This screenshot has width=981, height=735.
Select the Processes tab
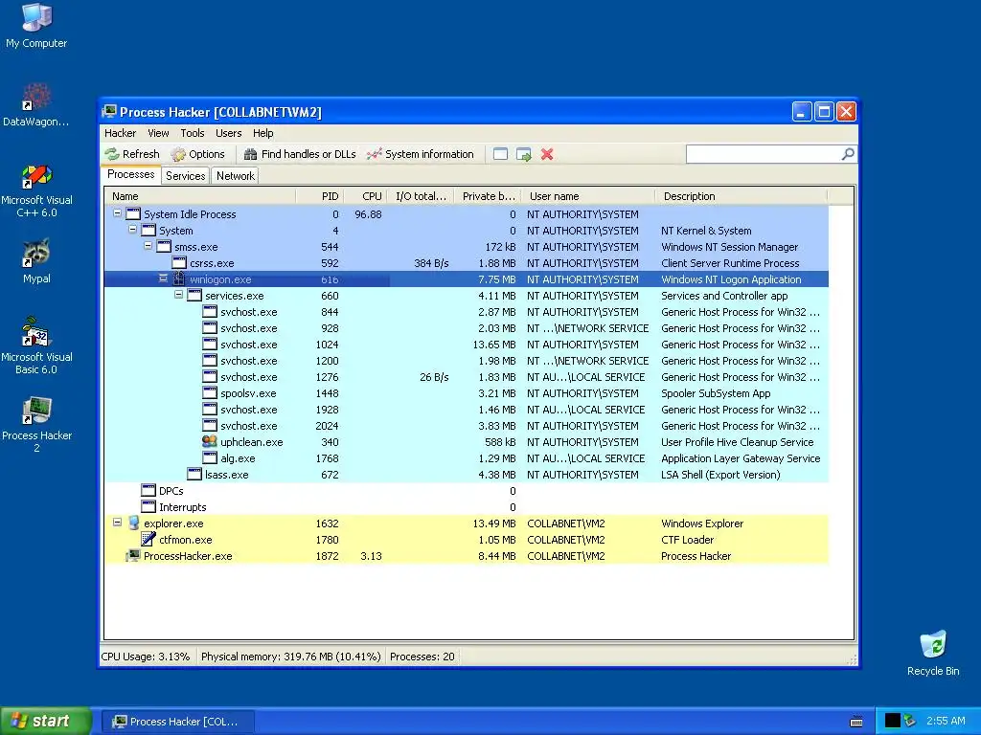[130, 174]
